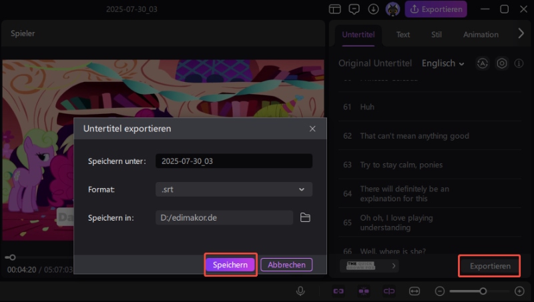Click the microphone voice-over icon
534x302 pixels.
[x=301, y=291]
